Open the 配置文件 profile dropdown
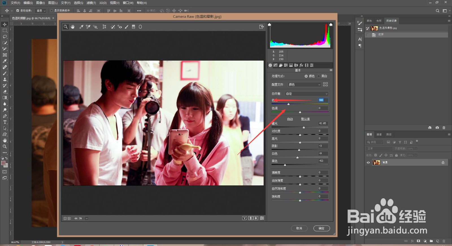This screenshot has width=452, height=246. pos(305,85)
